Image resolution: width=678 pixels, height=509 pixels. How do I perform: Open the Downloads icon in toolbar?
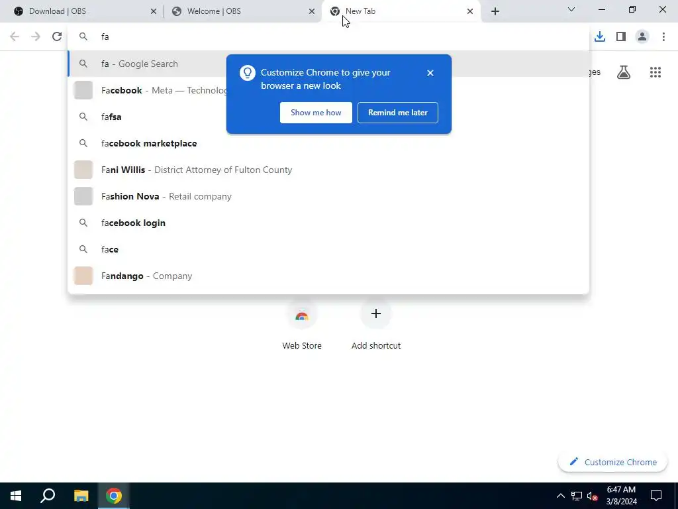pos(600,37)
